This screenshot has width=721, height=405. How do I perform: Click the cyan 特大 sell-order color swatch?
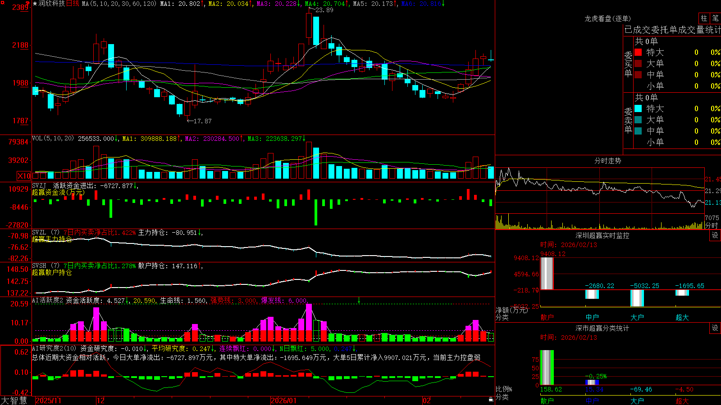[638, 108]
